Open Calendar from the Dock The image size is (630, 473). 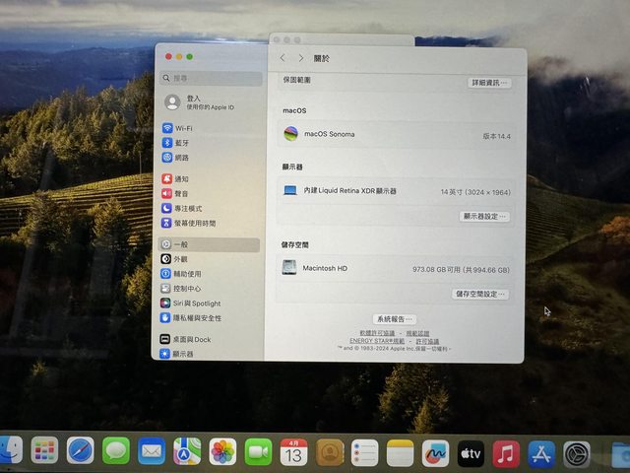point(293,452)
